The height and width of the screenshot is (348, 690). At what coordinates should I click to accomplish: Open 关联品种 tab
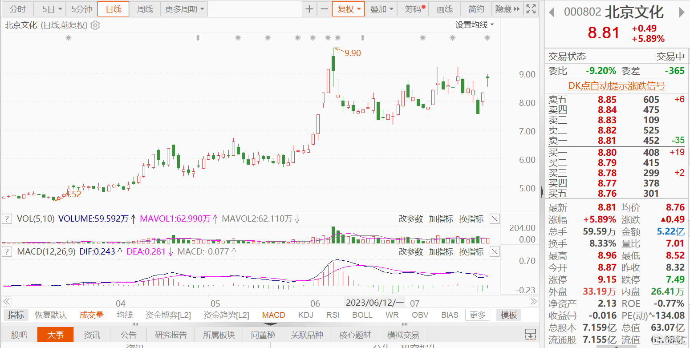pos(307,335)
